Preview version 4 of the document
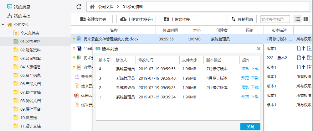This screenshot has height=131, width=313. point(245,69)
